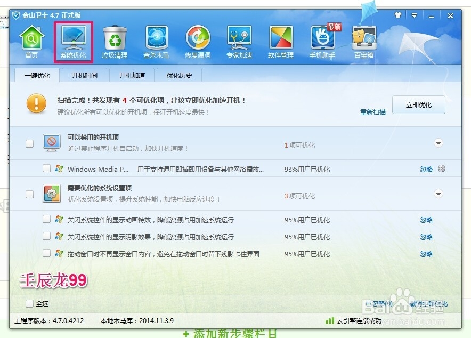Select the 系统优化 system optimization icon
Viewport: 471px width, 338px height.
72,40
